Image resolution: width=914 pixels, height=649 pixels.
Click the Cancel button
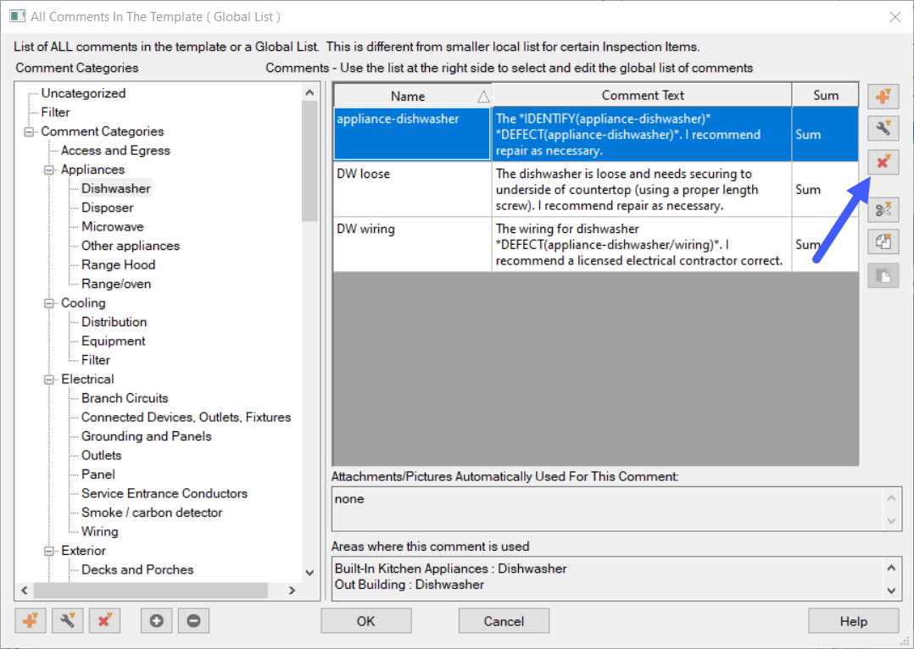504,621
